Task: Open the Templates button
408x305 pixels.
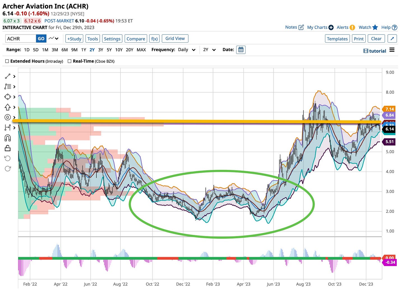Action: click(337, 39)
